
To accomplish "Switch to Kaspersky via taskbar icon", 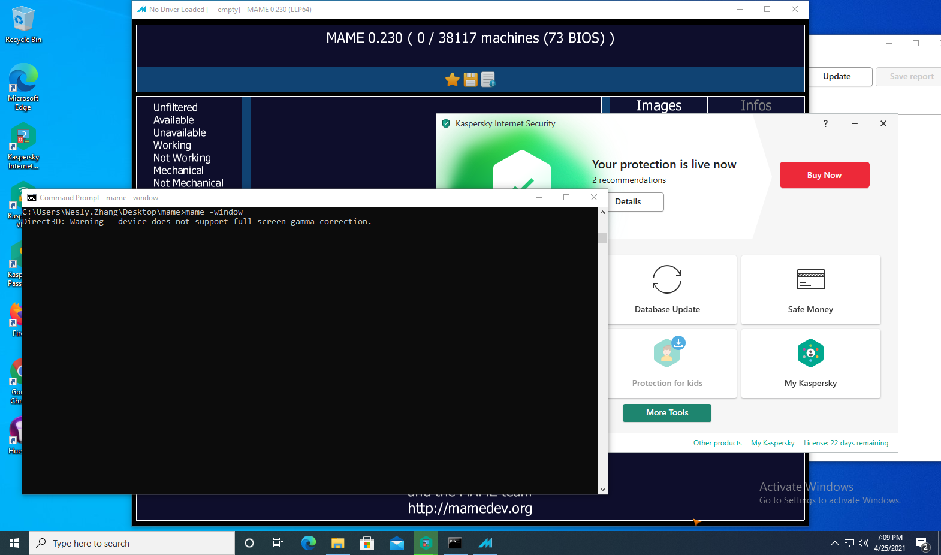I will tap(426, 543).
